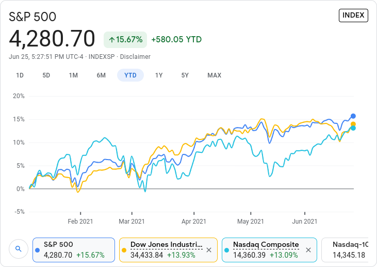Open the Dow Jones Industrial link
The image size is (377, 267).
[167, 245]
